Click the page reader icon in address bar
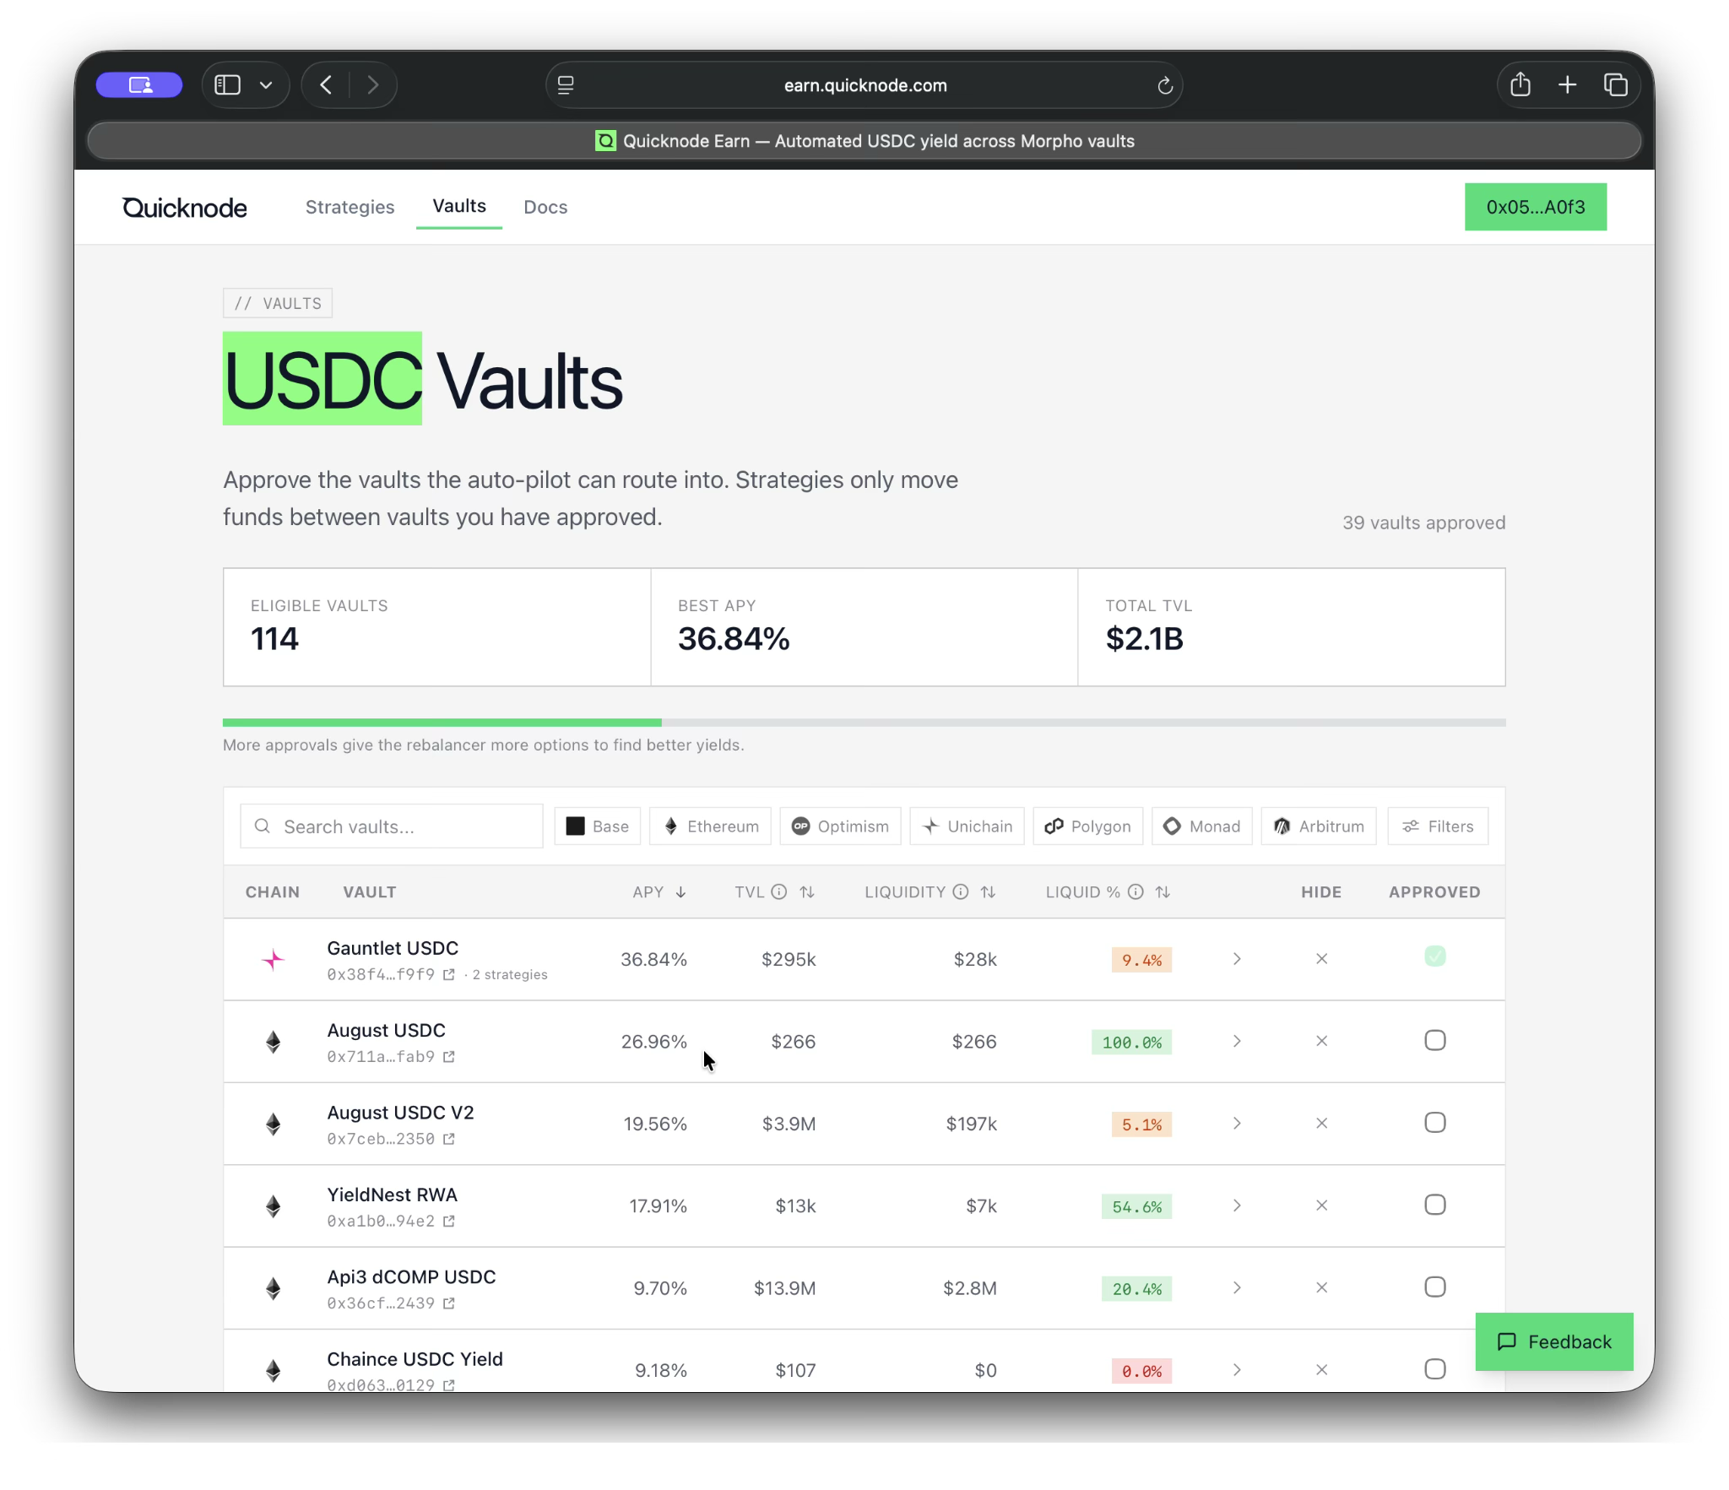Screen dimensions: 1729x1490 (566, 85)
